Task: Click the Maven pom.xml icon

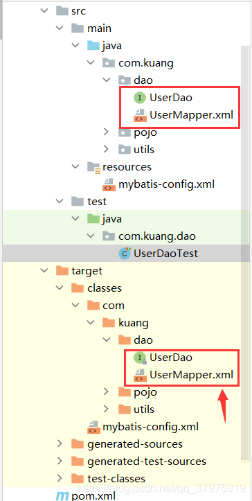Action: [x=62, y=496]
